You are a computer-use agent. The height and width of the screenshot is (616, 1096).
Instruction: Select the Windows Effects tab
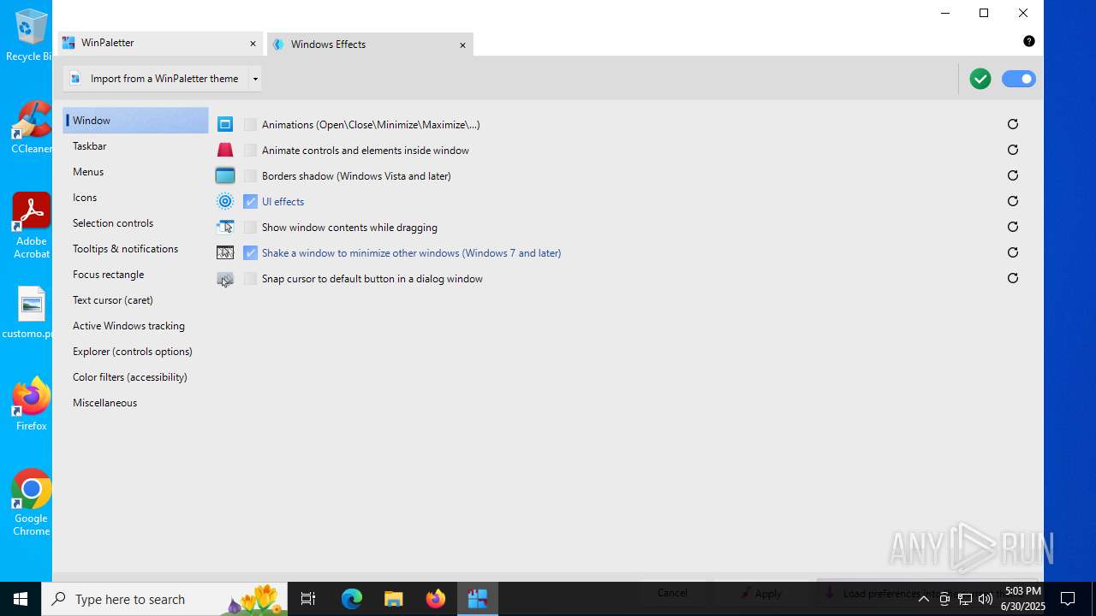point(370,44)
